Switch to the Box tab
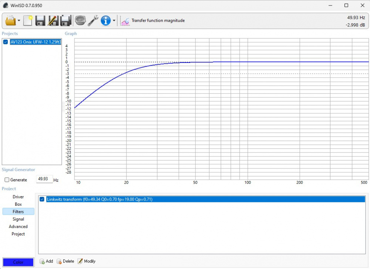This screenshot has width=370, height=269. click(18, 204)
